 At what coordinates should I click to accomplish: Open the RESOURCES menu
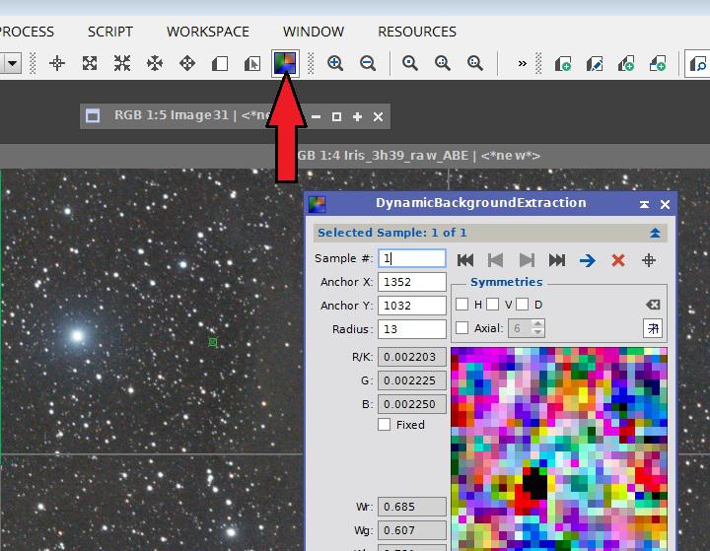(417, 32)
